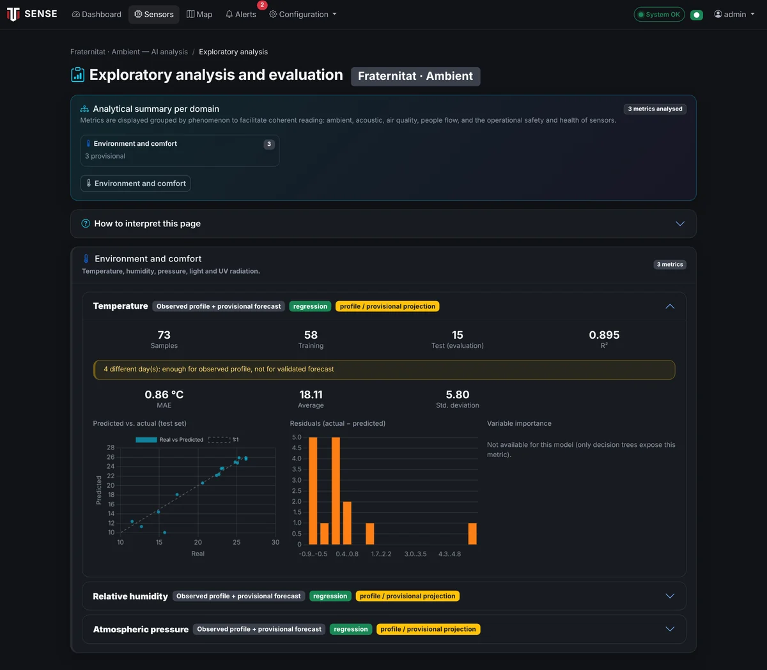Open the Configuration dropdown menu
Viewport: 767px width, 670px height.
pos(303,14)
